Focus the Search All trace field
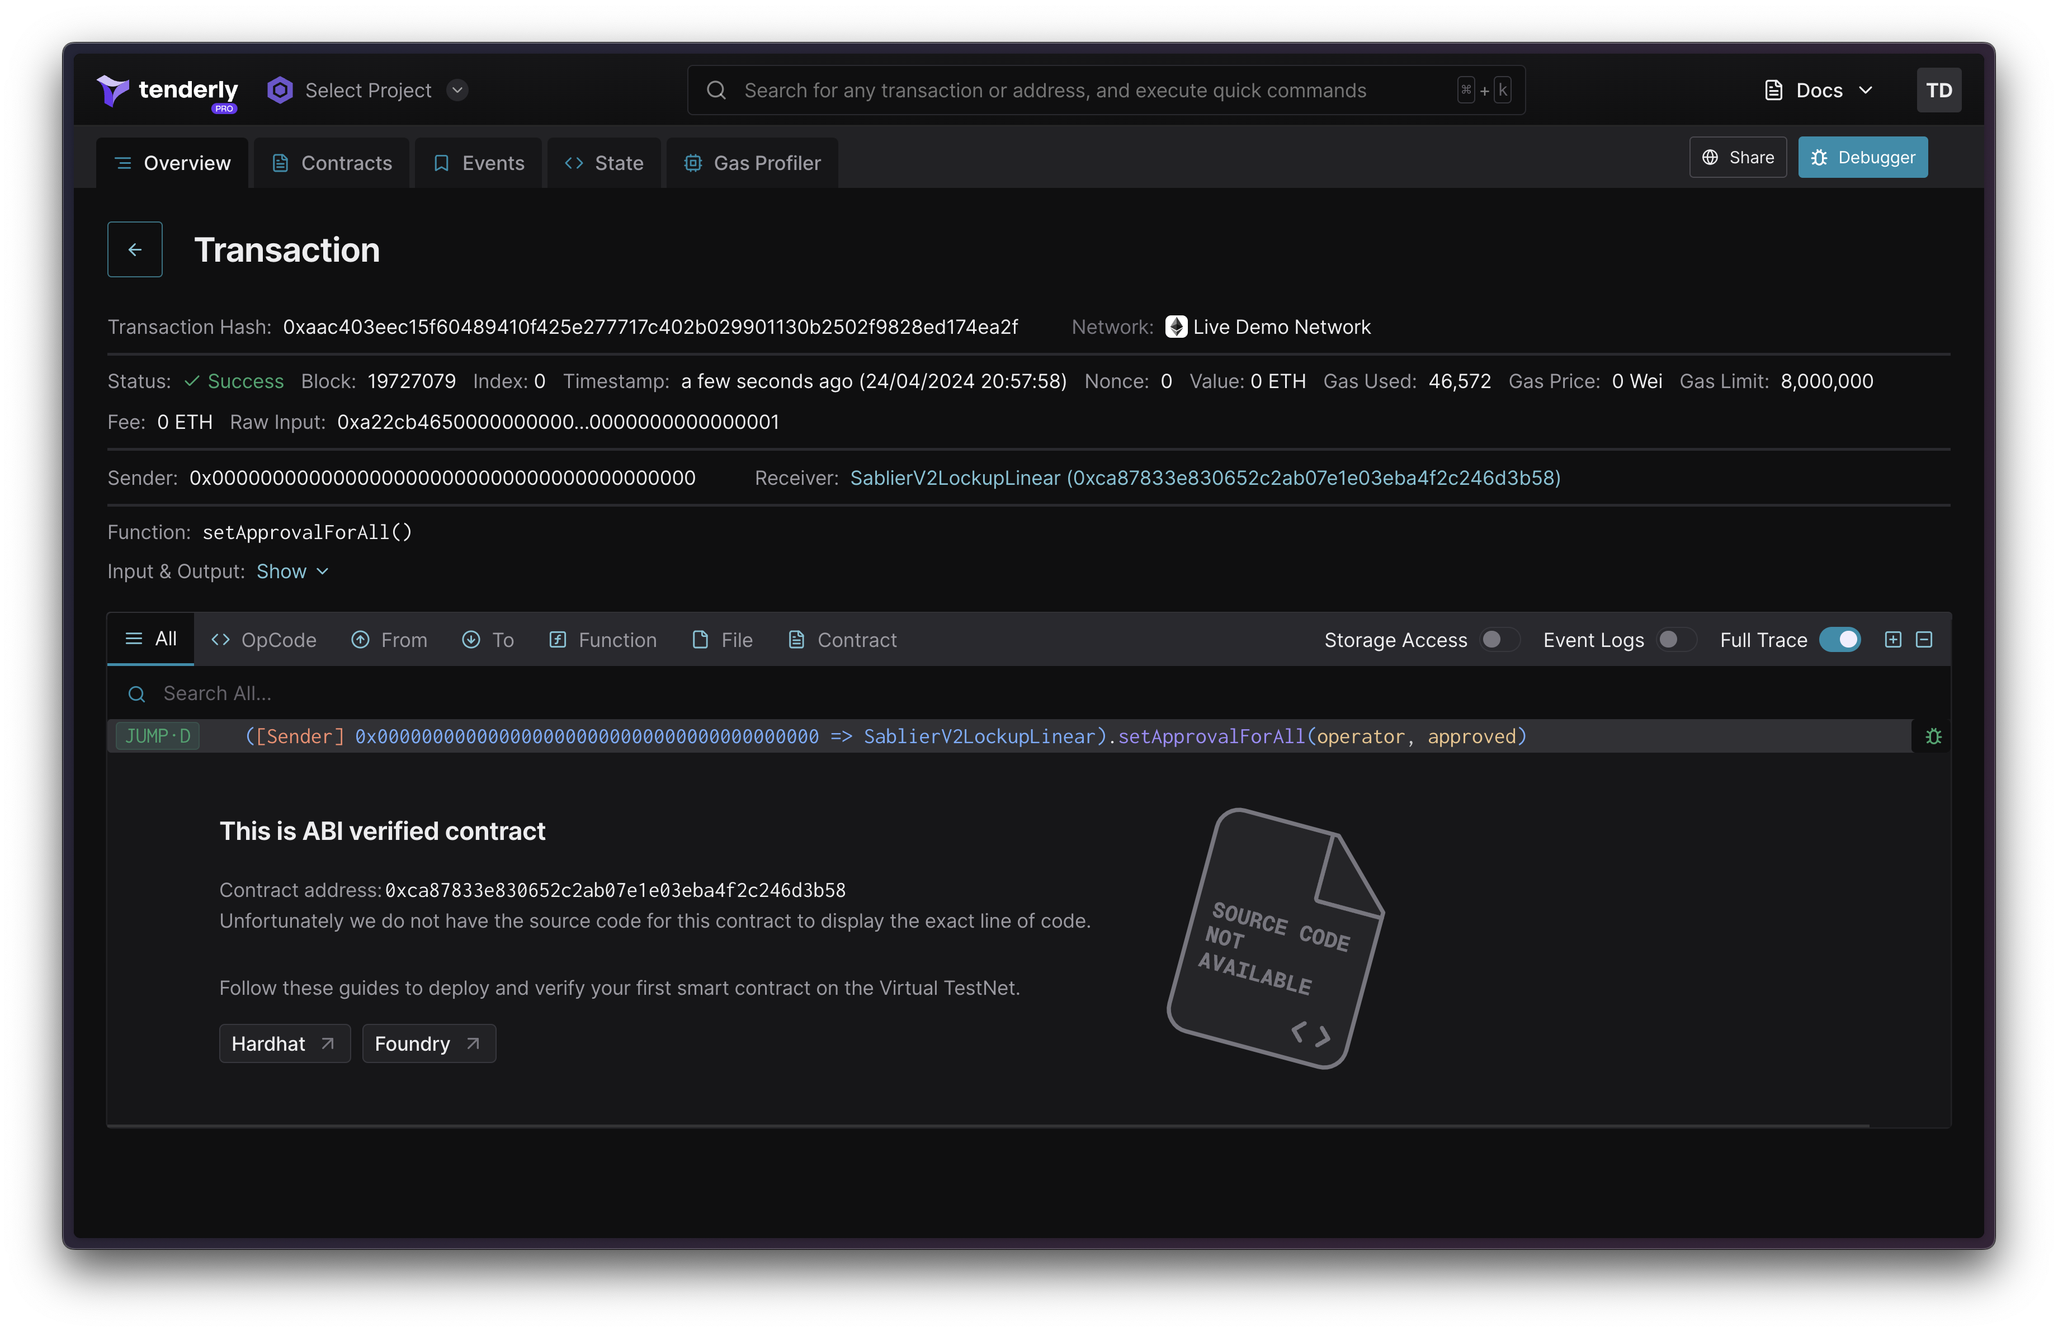 click(x=1029, y=693)
